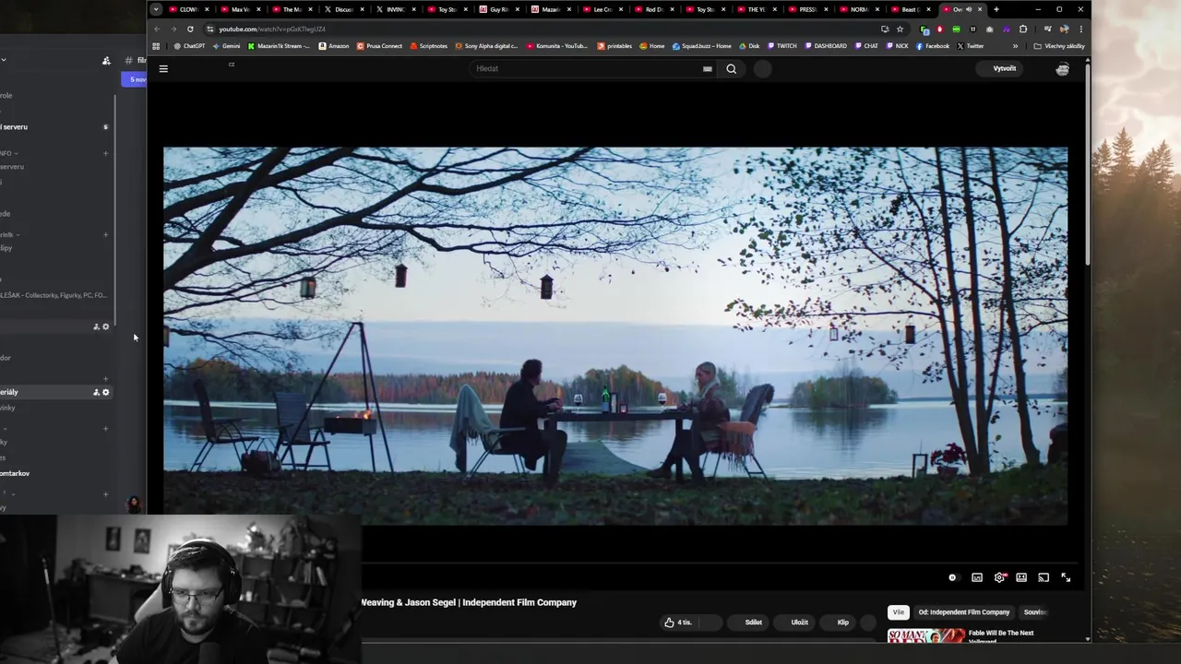Enter fullscreen in the video player
Image resolution: width=1181 pixels, height=664 pixels.
pos(1066,577)
